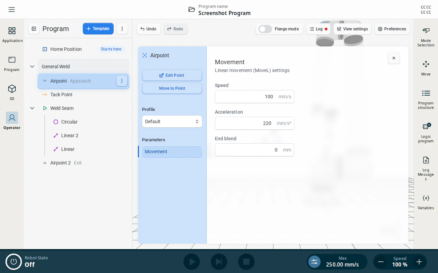This screenshot has height=273, width=438.
Task: Open View settings
Action: tap(352, 29)
